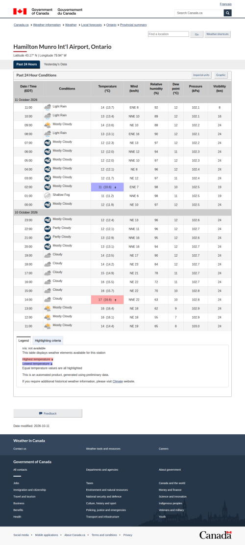Open the footer Careers link
This screenshot has height=545, width=245.
point(164,449)
